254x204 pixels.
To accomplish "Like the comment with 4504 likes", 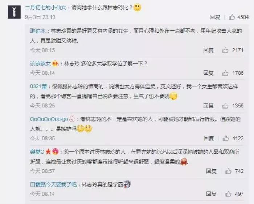I will (232, 17).
